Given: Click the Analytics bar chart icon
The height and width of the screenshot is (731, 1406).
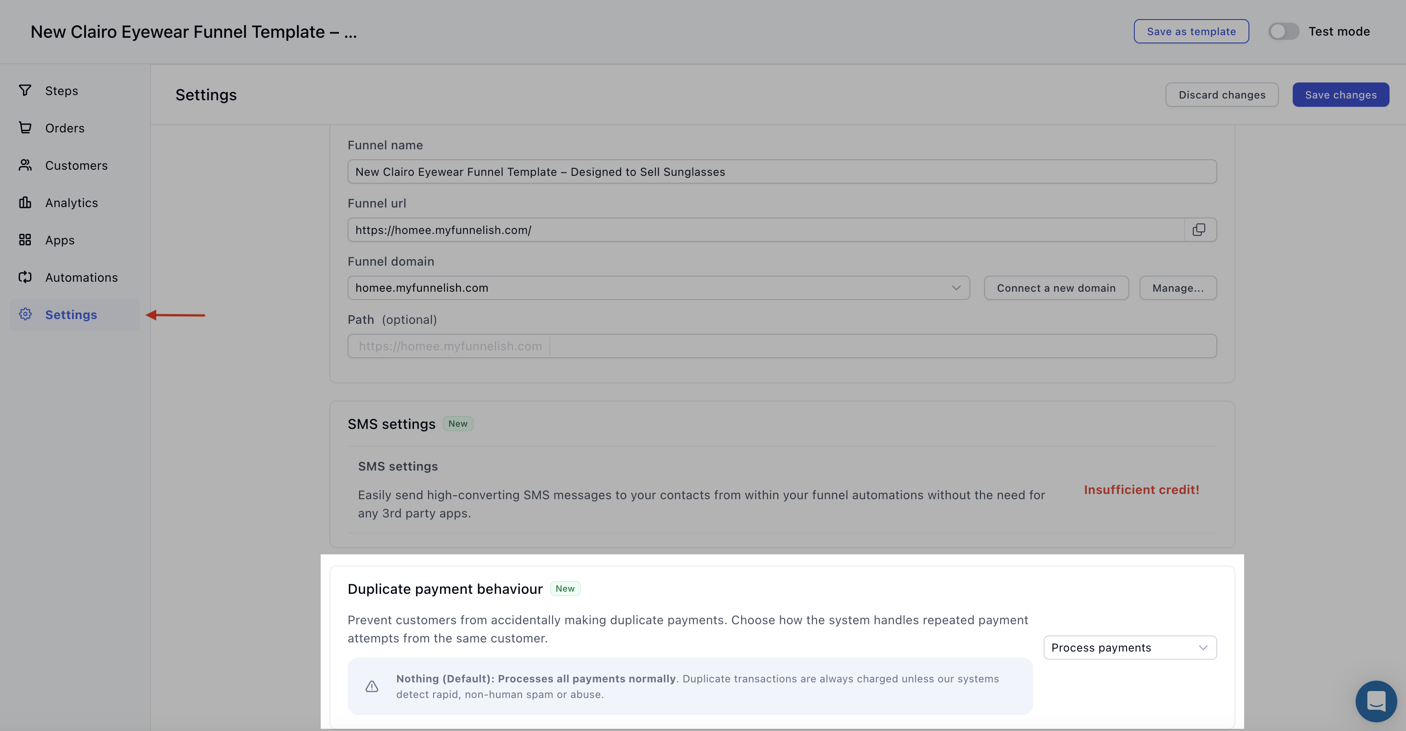Looking at the screenshot, I should click(x=25, y=203).
